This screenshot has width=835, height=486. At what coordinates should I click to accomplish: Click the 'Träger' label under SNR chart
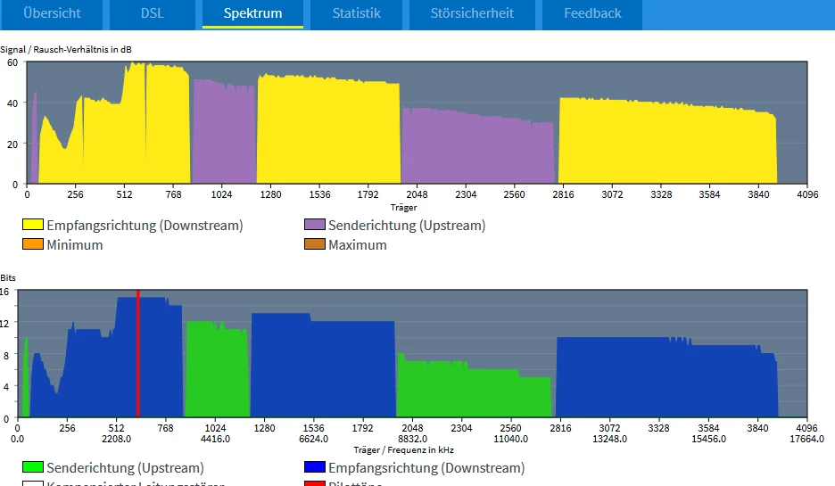point(403,207)
